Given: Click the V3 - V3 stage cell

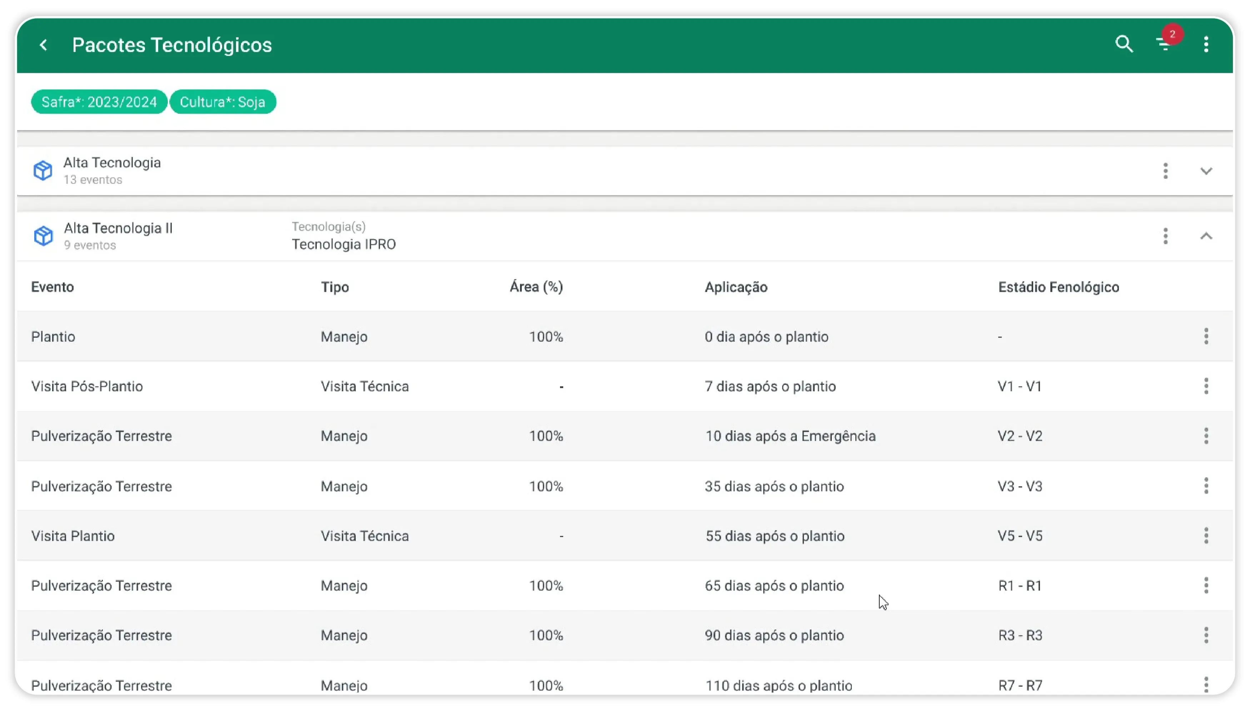Looking at the screenshot, I should (x=1020, y=486).
